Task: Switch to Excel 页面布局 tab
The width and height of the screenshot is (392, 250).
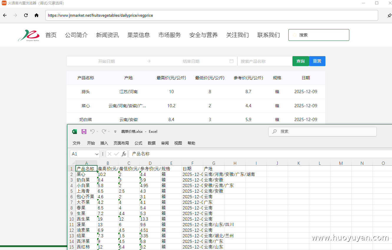Action: [121, 143]
